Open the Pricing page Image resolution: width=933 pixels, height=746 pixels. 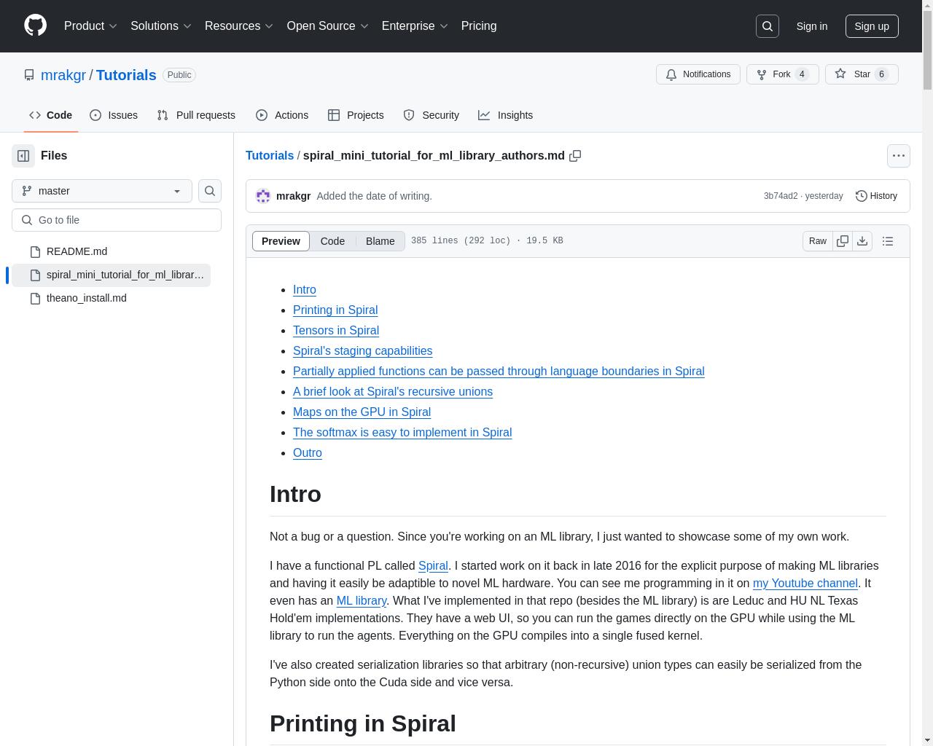[479, 26]
